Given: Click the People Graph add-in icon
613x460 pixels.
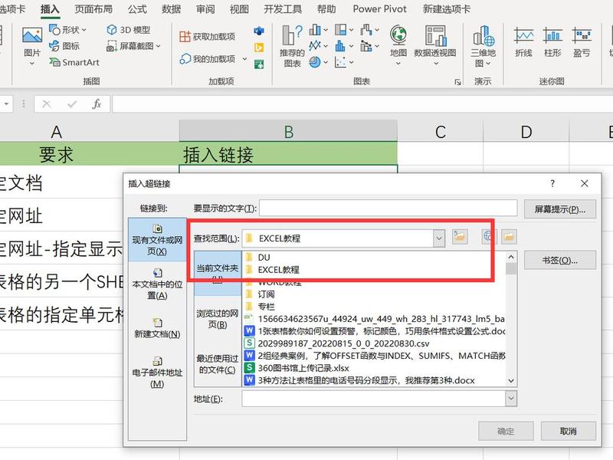Looking at the screenshot, I should click(259, 64).
